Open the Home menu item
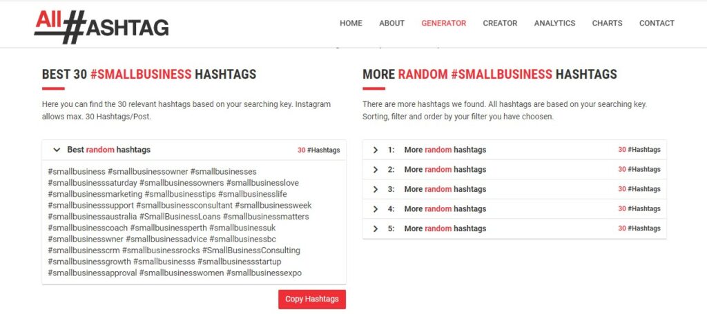This screenshot has height=314, width=707. coord(351,23)
